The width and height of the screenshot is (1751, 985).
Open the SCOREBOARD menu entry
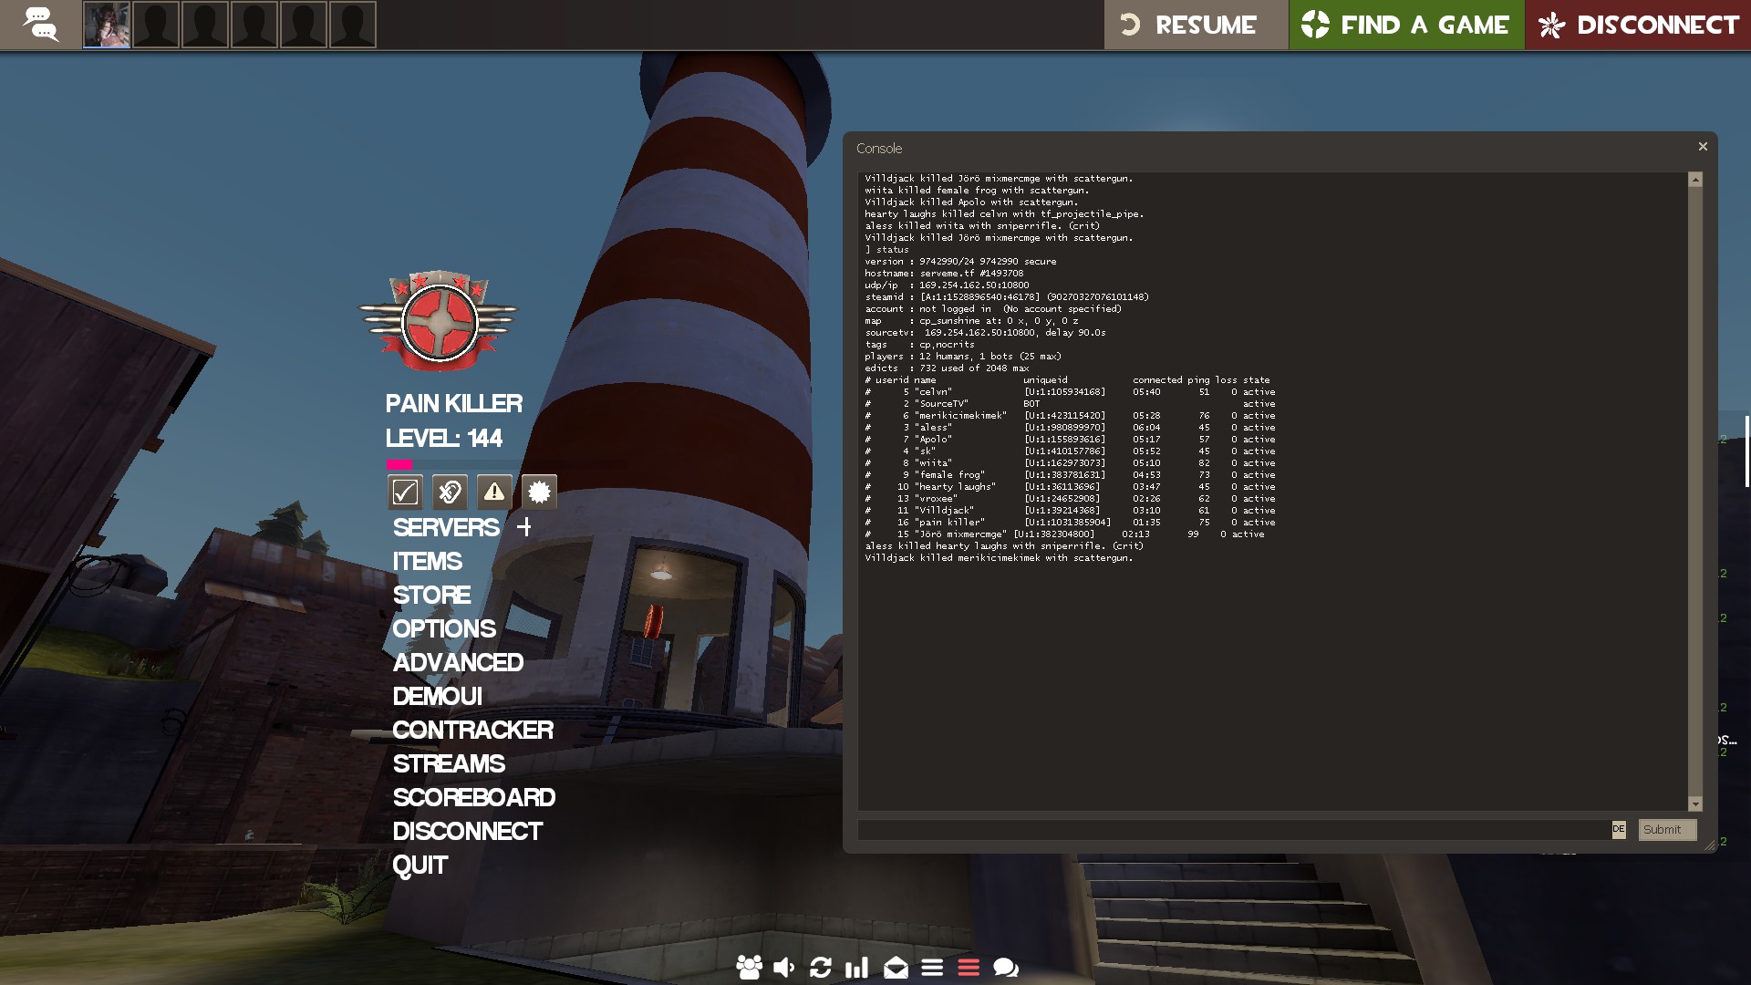tap(473, 798)
